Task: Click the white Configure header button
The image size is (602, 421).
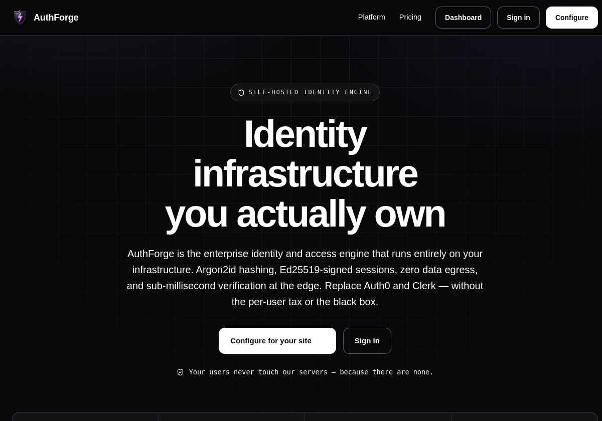Action: [572, 18]
